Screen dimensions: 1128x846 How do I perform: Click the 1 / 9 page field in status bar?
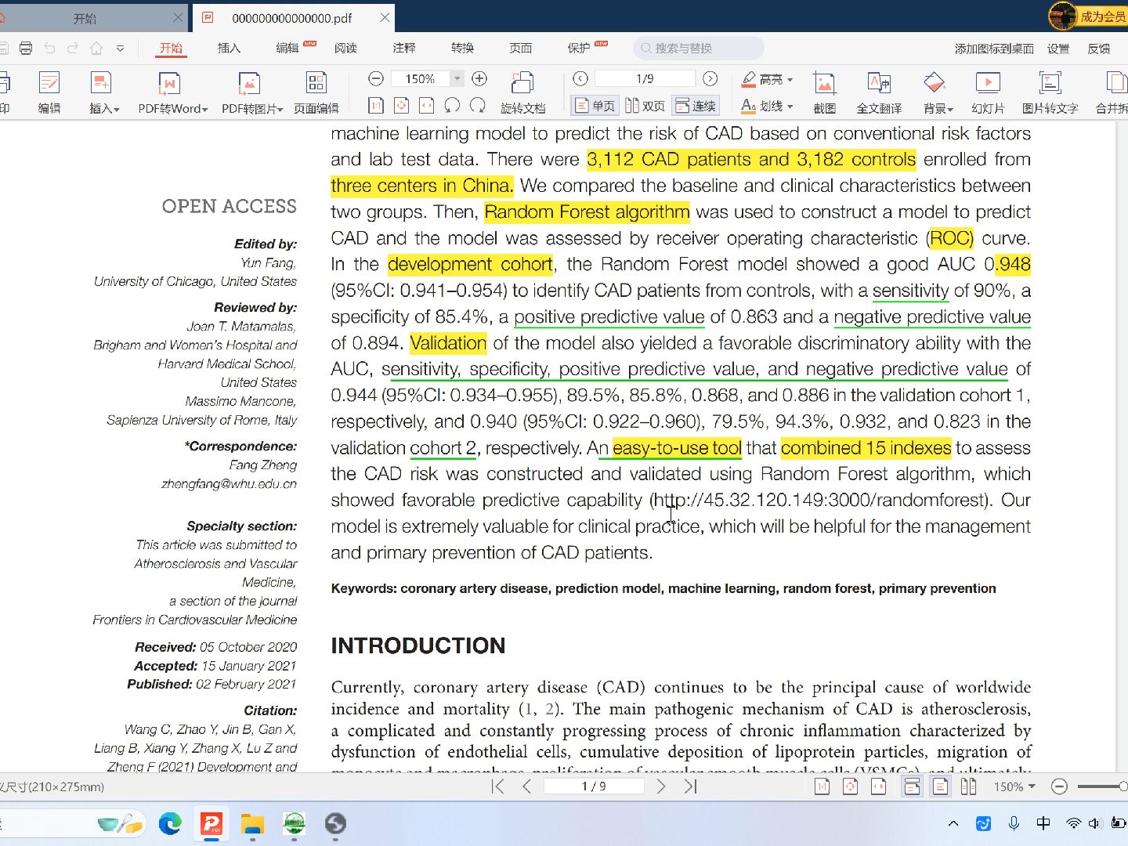(x=594, y=786)
